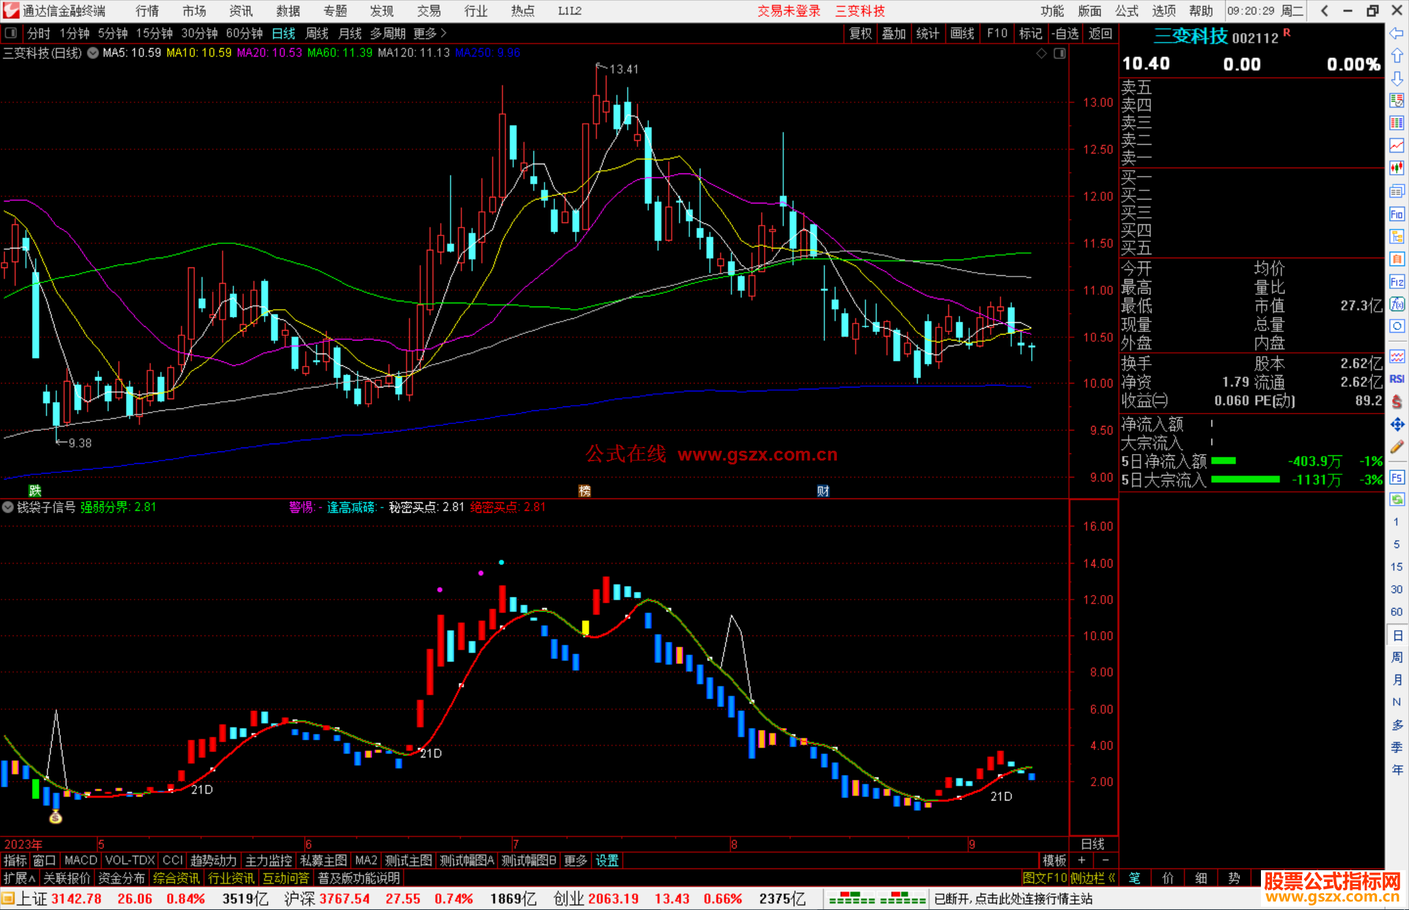Collapse the 侧边栏 sidebar panel
1409x910 pixels.
pyautogui.click(x=1092, y=878)
